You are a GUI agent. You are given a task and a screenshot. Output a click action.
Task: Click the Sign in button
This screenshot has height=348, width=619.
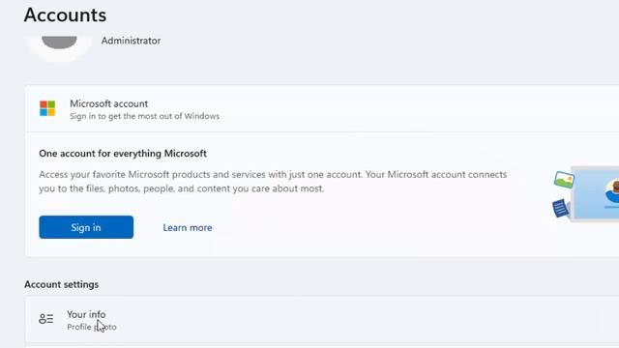click(x=86, y=227)
